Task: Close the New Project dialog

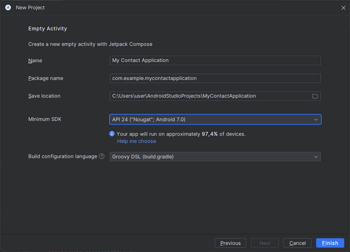Action: [343, 8]
